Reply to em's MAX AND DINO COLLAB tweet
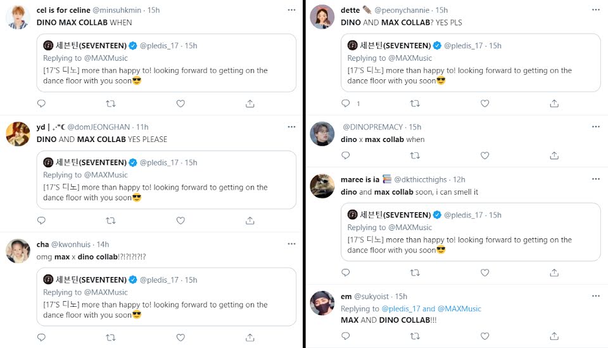This screenshot has height=348, width=608. (x=345, y=338)
